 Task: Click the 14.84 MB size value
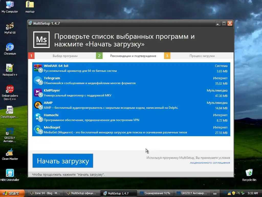pyautogui.click(x=221, y=108)
